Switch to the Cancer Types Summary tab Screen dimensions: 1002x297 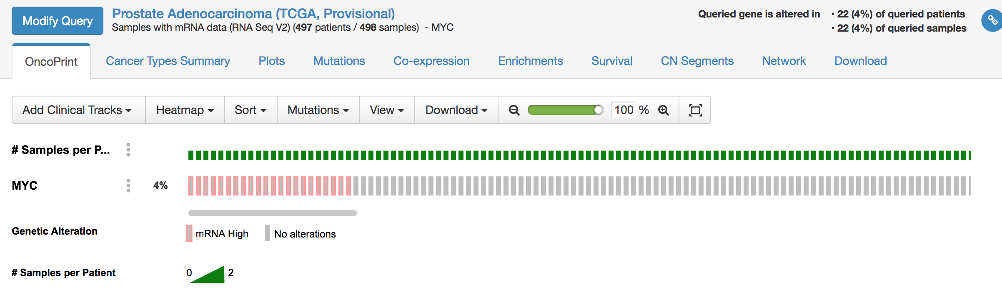pos(168,61)
